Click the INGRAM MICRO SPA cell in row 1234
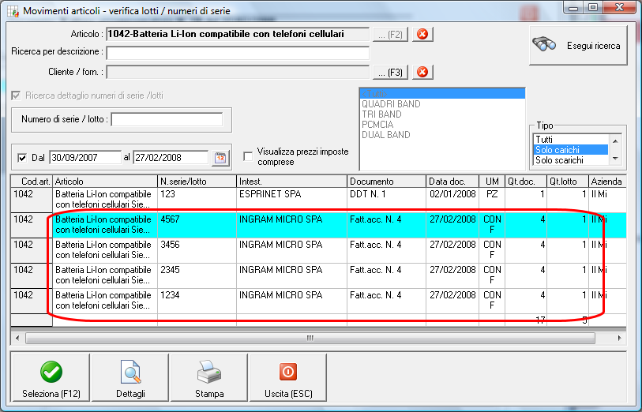642x412 pixels. click(291, 302)
